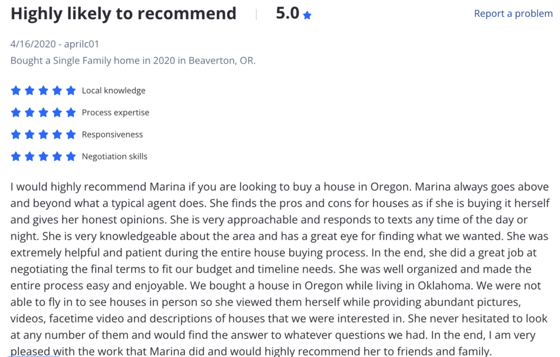Click the Negotiation skills label

pyautogui.click(x=114, y=157)
